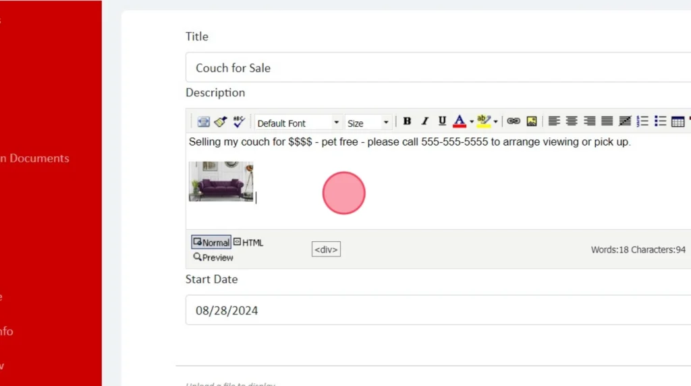Click the Title input field
This screenshot has height=386, width=691.
click(x=439, y=68)
